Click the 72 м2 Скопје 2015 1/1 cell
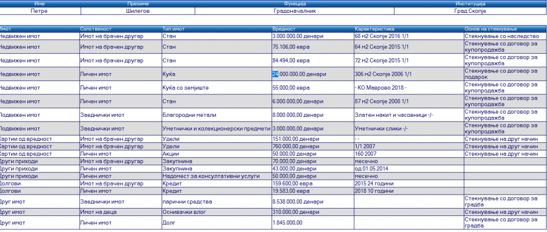This screenshot has width=547, height=232. [409, 60]
